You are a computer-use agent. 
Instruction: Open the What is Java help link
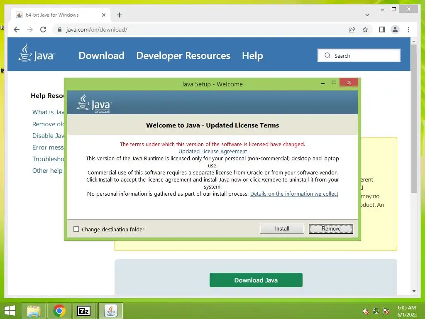tap(48, 112)
